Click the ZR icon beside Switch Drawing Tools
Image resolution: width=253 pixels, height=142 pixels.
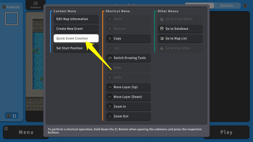110,58
